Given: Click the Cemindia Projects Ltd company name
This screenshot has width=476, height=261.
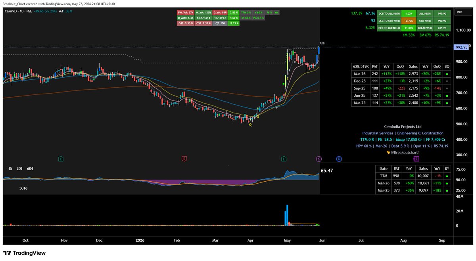Looking at the screenshot, I should [x=403, y=127].
